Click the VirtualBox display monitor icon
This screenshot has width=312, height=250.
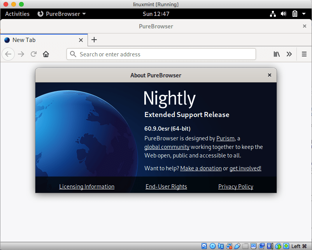click(x=254, y=246)
